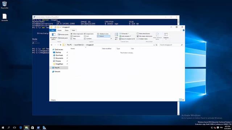
Task: Choose the List layout option
Action: tap(86, 36)
